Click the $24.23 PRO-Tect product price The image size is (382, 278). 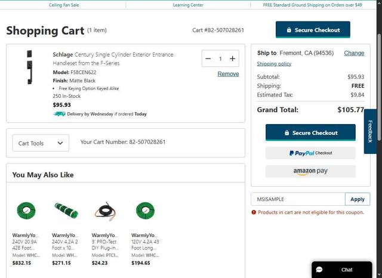pyautogui.click(x=100, y=263)
